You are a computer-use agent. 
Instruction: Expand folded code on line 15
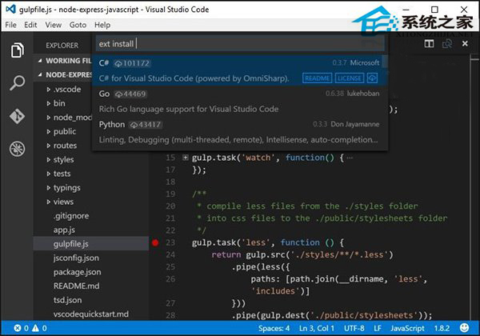[186, 158]
